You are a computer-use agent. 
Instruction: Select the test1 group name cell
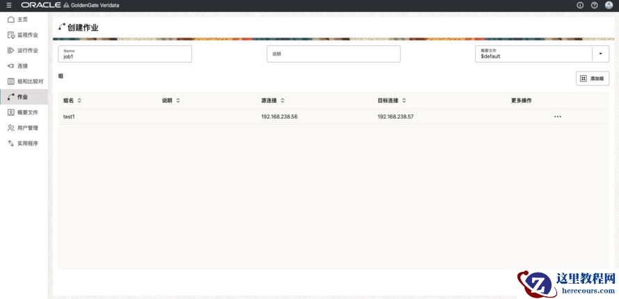(x=69, y=117)
